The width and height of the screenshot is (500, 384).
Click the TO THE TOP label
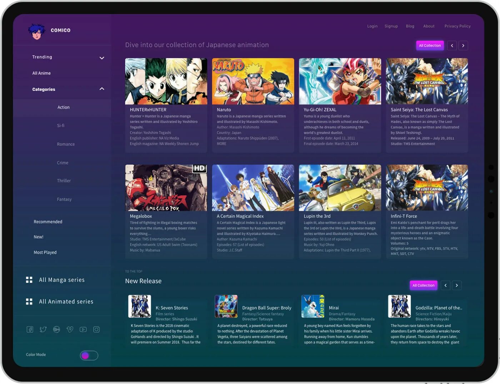(134, 271)
